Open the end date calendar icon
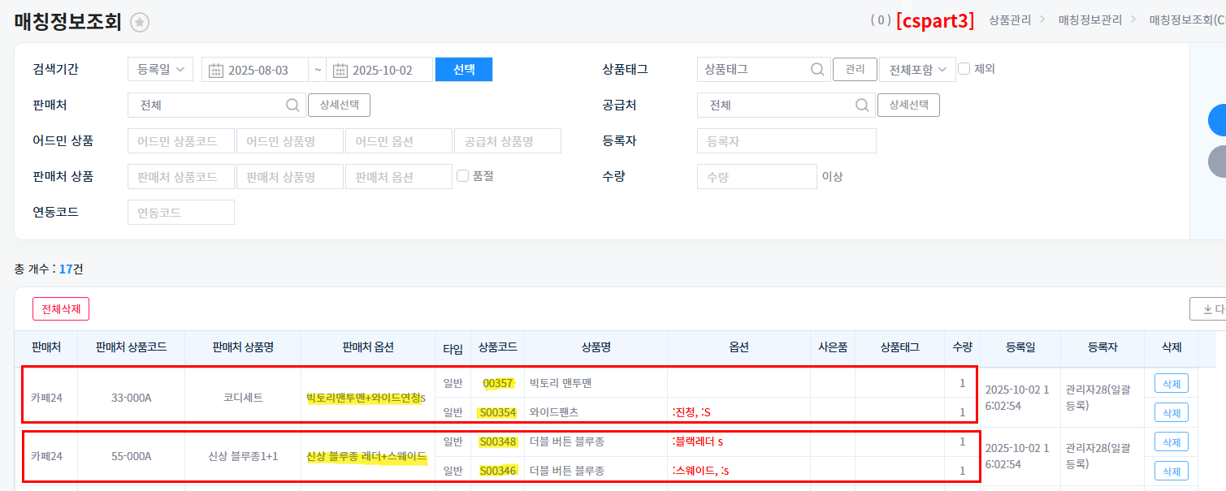The image size is (1226, 491). click(x=340, y=70)
